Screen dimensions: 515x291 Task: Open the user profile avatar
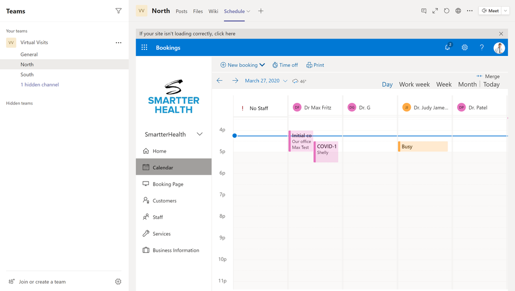pyautogui.click(x=499, y=48)
